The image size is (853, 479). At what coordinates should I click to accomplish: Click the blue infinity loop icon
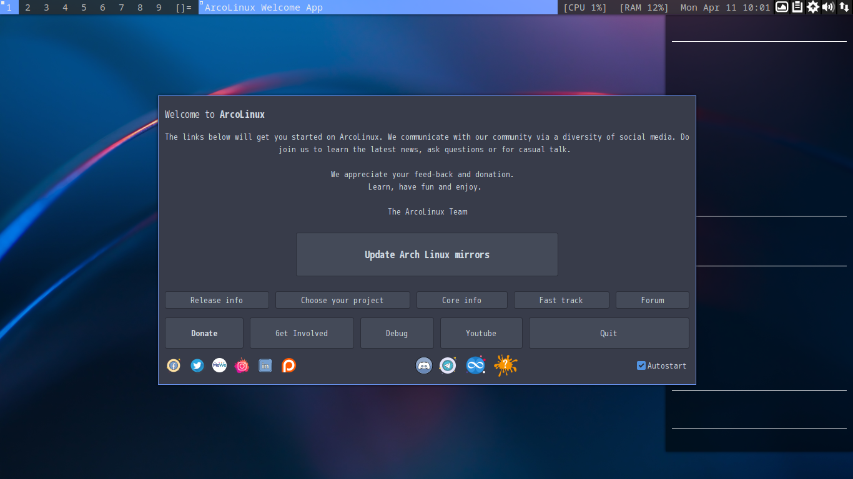pos(476,365)
